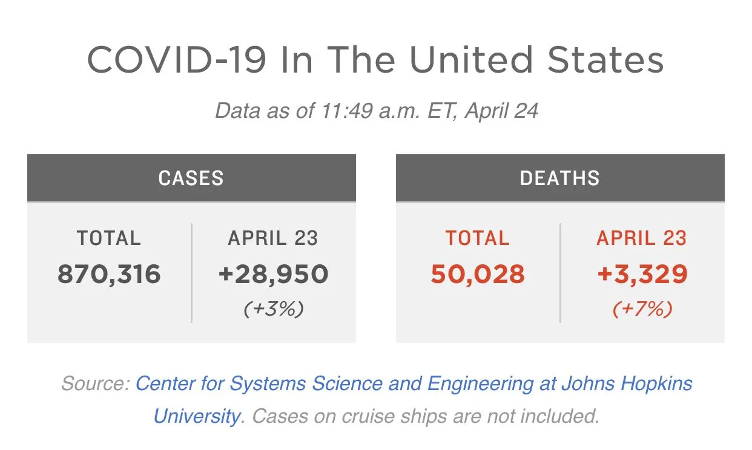Screen dimensions: 752x450
Task: Select the DEATHS header bar
Action: tap(560, 178)
